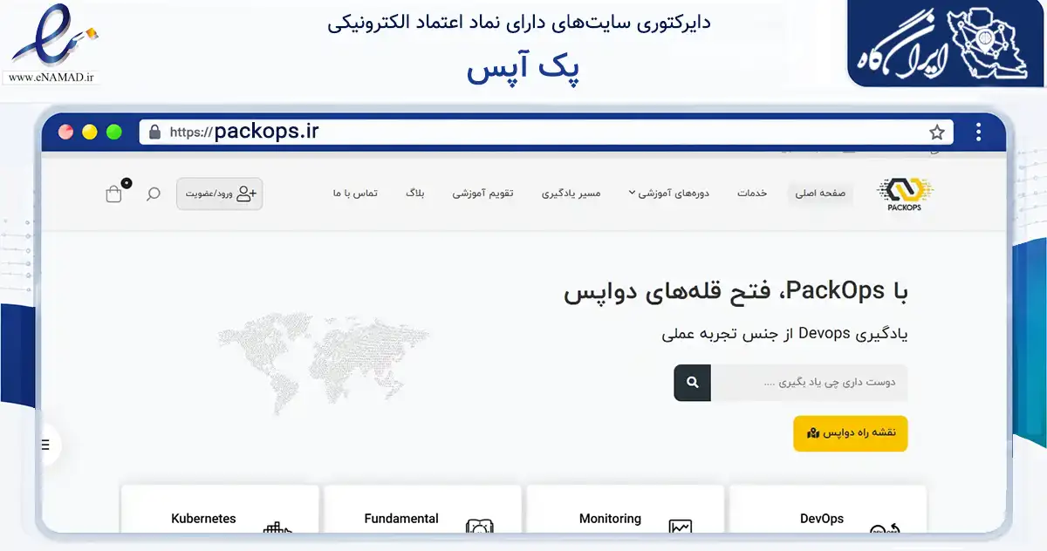Click the red window close dot
Screen dimensions: 1047x551
tap(65, 133)
